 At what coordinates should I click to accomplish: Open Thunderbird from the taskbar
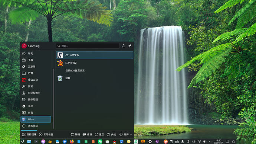[65, 141]
